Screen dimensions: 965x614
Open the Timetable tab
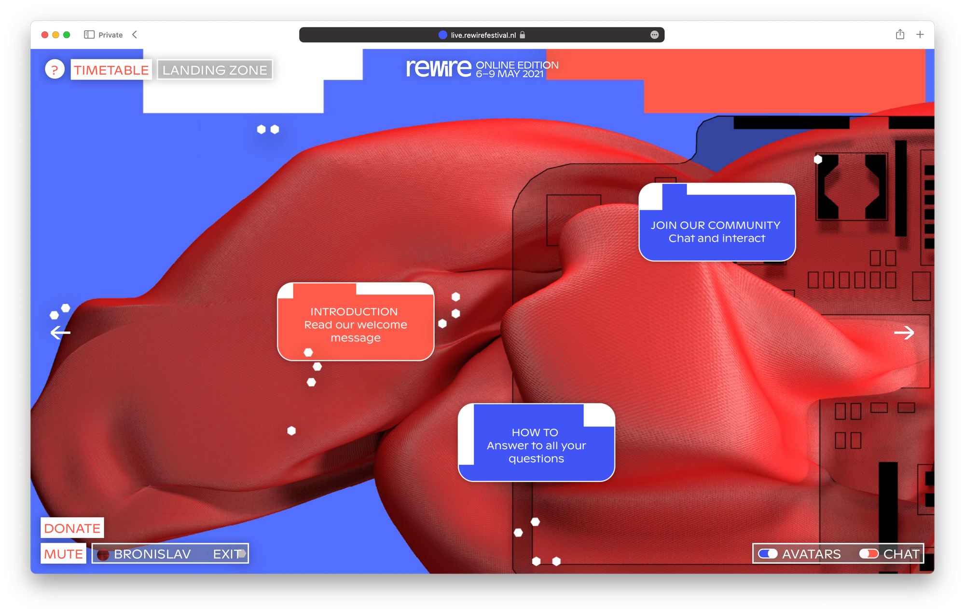pyautogui.click(x=111, y=70)
